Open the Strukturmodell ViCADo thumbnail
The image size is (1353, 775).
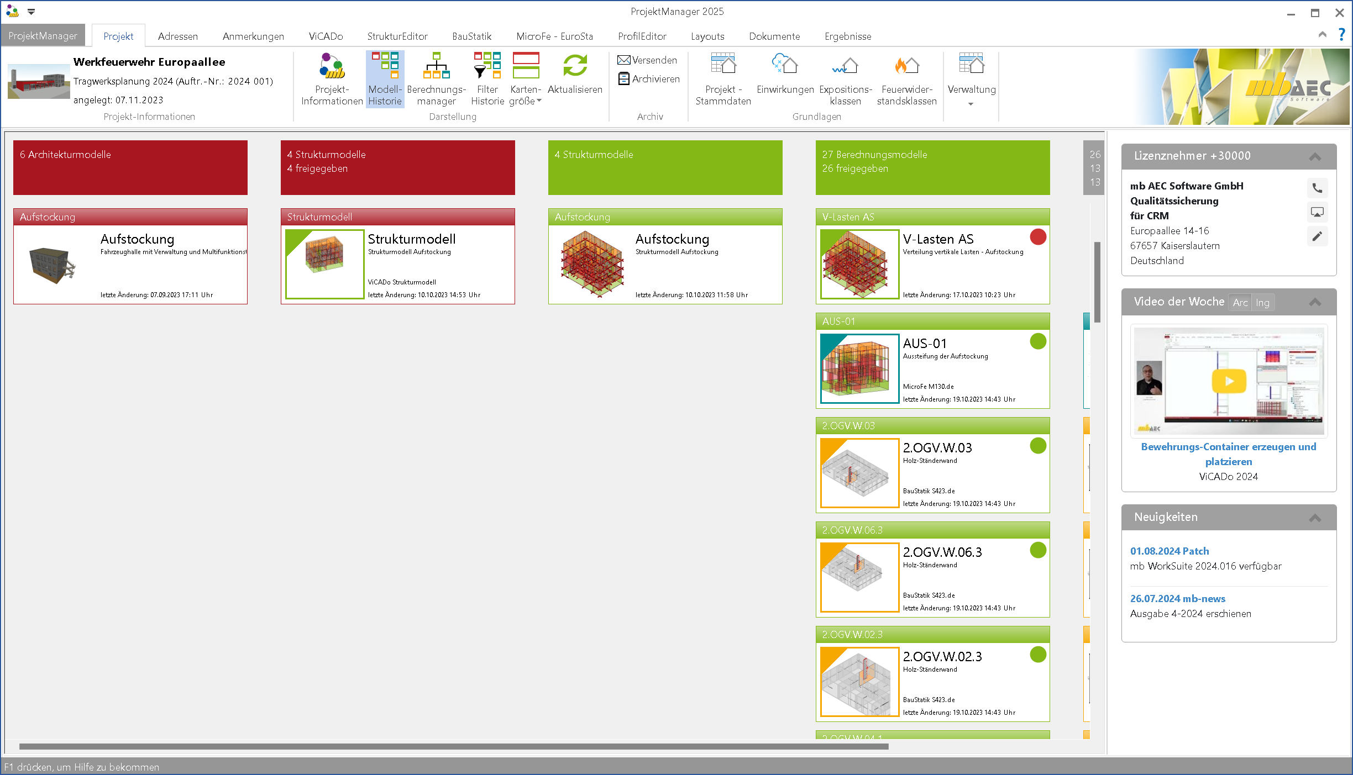tap(324, 265)
